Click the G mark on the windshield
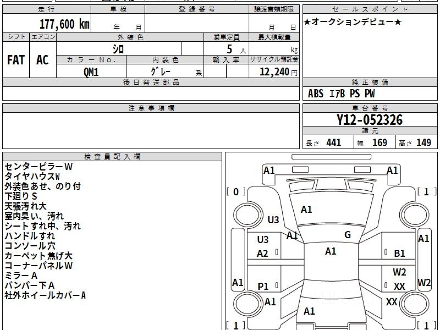 (348, 235)
